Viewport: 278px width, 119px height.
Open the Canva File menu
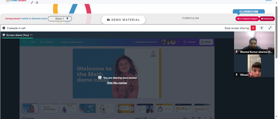(x=33, y=42)
